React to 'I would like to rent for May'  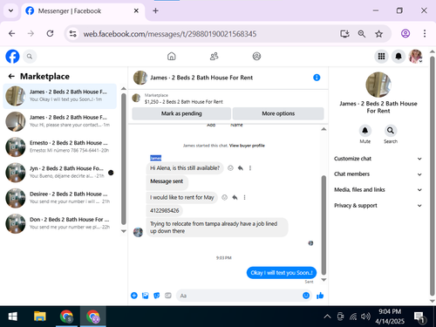click(224, 198)
